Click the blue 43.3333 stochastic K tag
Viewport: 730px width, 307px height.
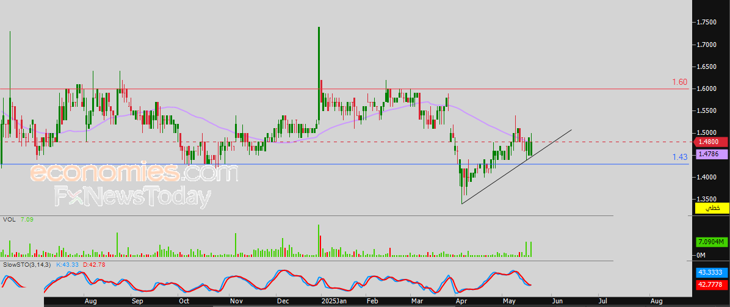[x=712, y=273]
